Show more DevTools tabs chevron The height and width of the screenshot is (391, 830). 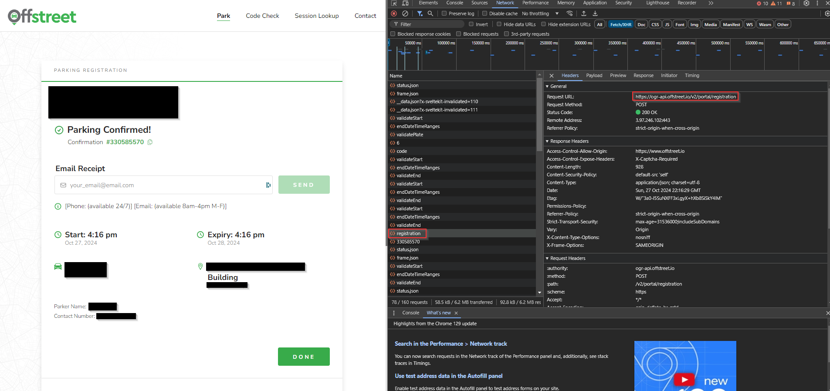click(711, 3)
